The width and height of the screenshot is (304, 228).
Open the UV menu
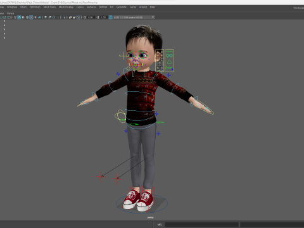[111, 7]
